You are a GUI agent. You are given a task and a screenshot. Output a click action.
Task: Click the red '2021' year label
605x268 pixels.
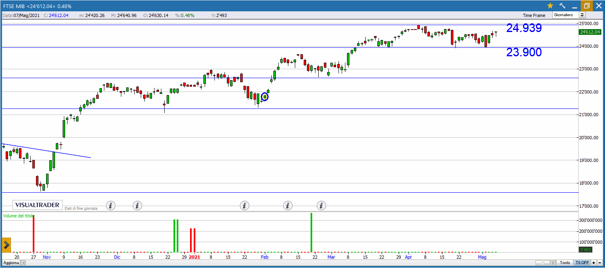click(195, 257)
